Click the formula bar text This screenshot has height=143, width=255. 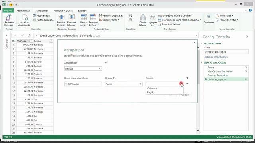68,35
